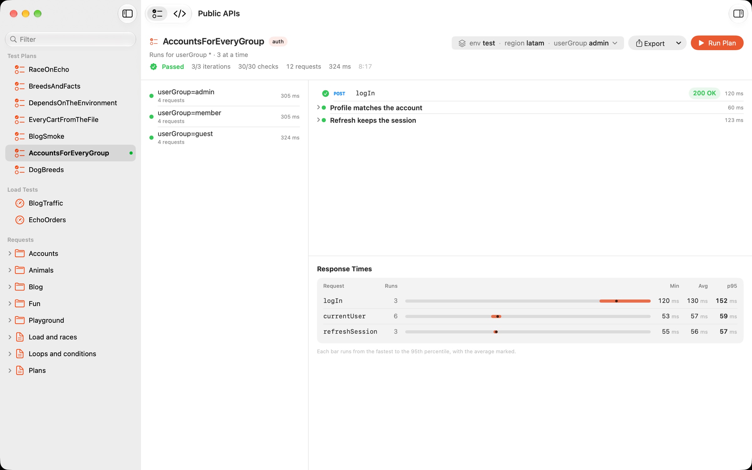Click the Export button

(650, 43)
